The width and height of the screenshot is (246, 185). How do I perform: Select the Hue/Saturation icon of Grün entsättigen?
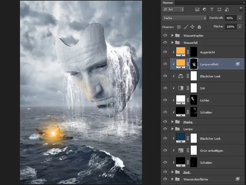coord(181,150)
